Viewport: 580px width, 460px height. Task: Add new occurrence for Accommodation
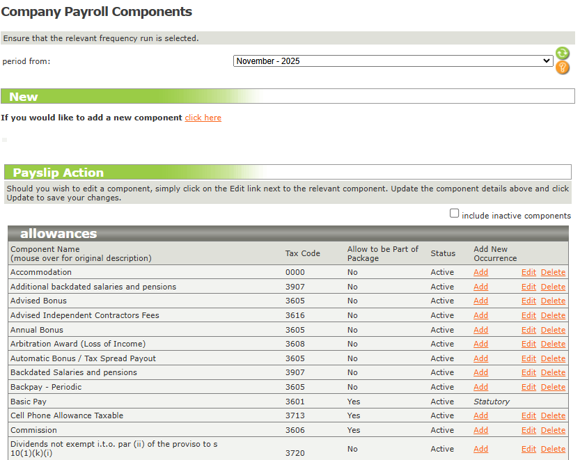pos(480,272)
